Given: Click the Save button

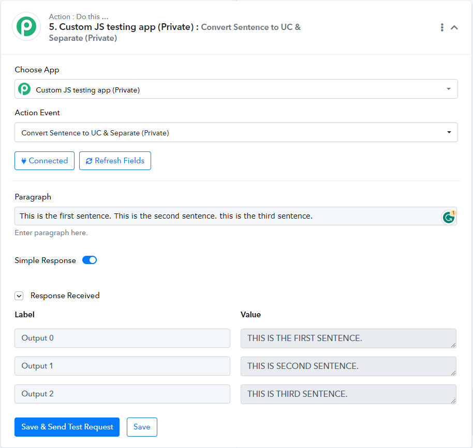Looking at the screenshot, I should pyautogui.click(x=142, y=427).
